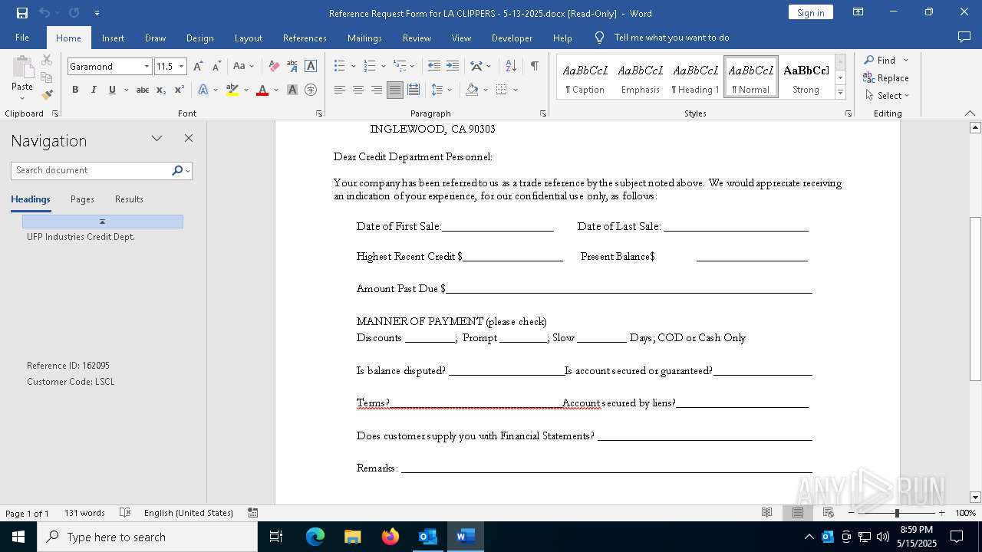The height and width of the screenshot is (552, 982).
Task: Adjust the zoom slider handle
Action: pyautogui.click(x=897, y=513)
